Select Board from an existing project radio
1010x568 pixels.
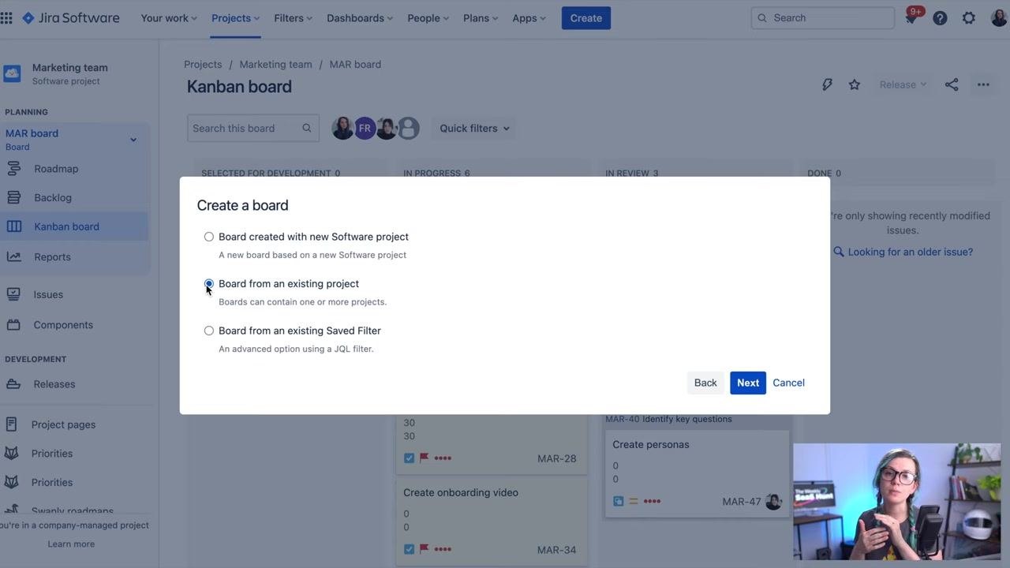pyautogui.click(x=209, y=284)
